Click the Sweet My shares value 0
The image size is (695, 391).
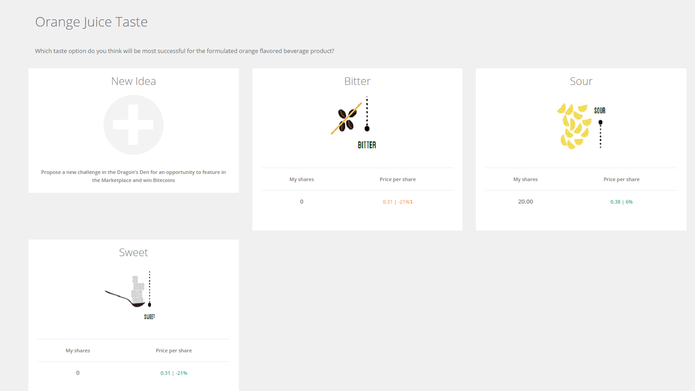click(78, 373)
